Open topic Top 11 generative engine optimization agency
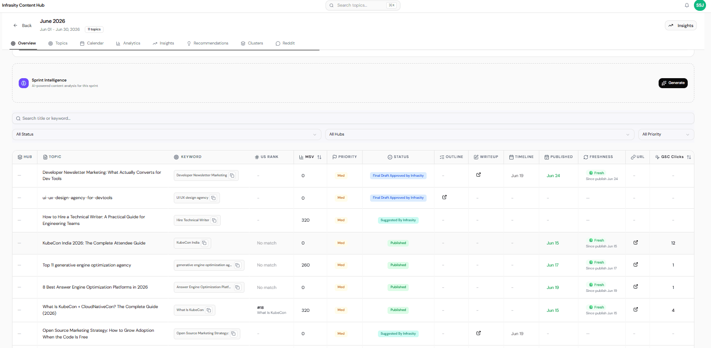This screenshot has height=348, width=711. tap(87, 265)
